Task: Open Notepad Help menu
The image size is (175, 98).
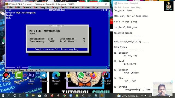Action: (x=138, y=7)
